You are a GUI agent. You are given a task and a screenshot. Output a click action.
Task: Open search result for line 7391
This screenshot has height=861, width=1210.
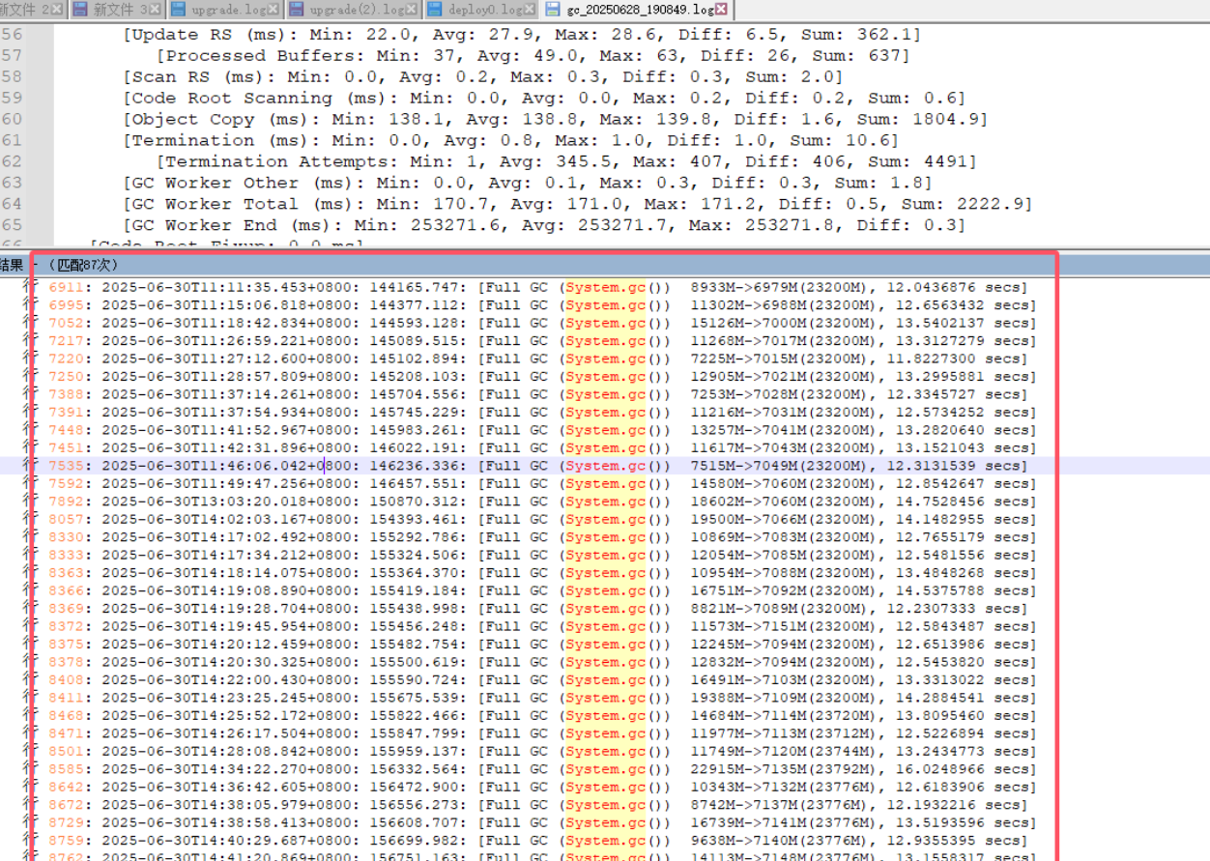click(x=542, y=412)
